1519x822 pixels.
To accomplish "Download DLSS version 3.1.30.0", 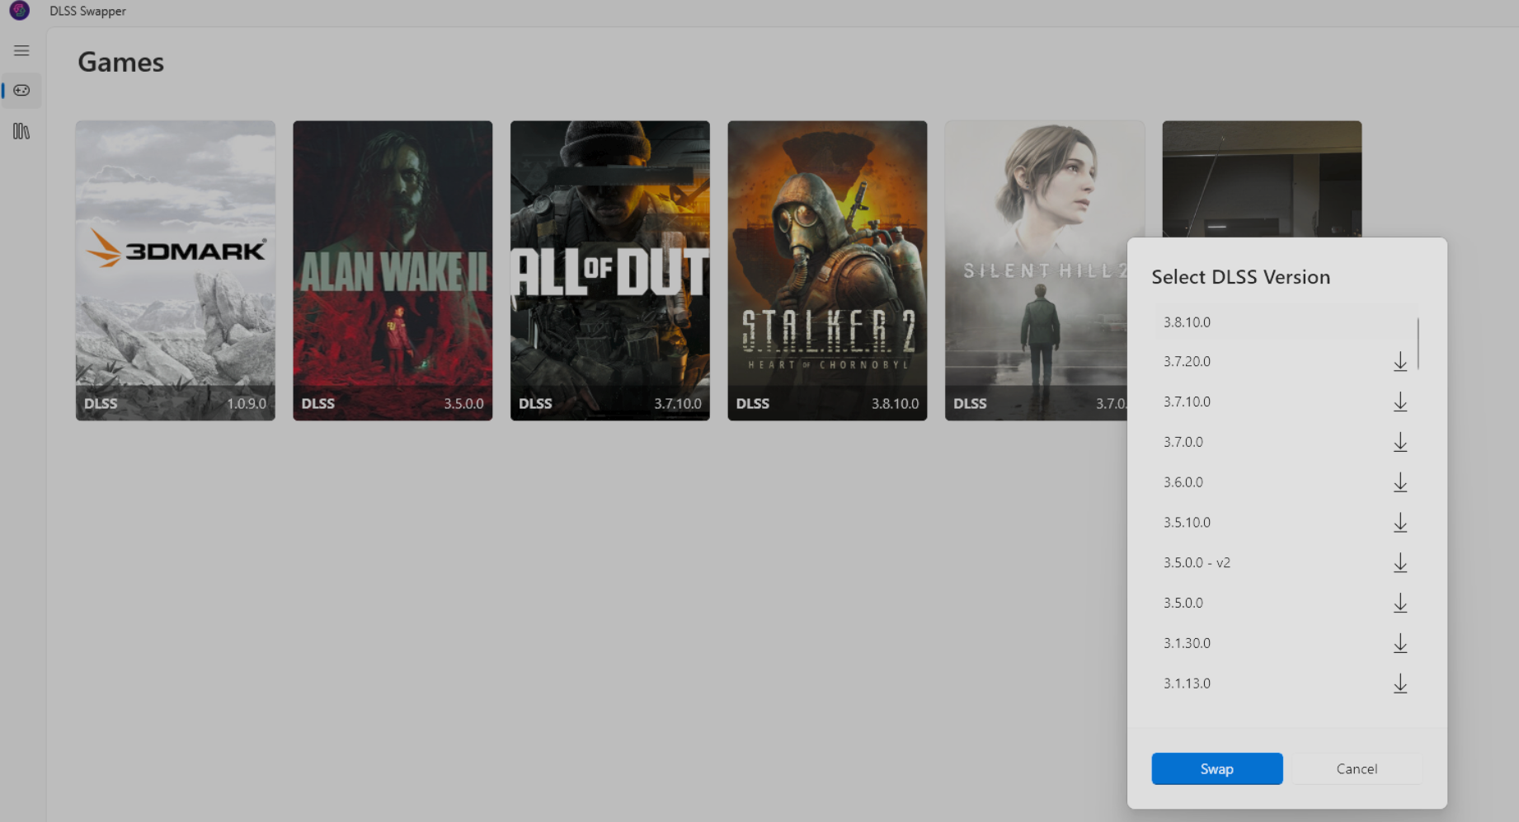I will click(x=1399, y=644).
